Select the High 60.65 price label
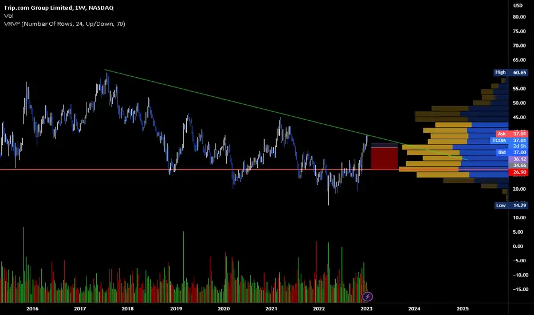The image size is (534, 315). [x=511, y=73]
